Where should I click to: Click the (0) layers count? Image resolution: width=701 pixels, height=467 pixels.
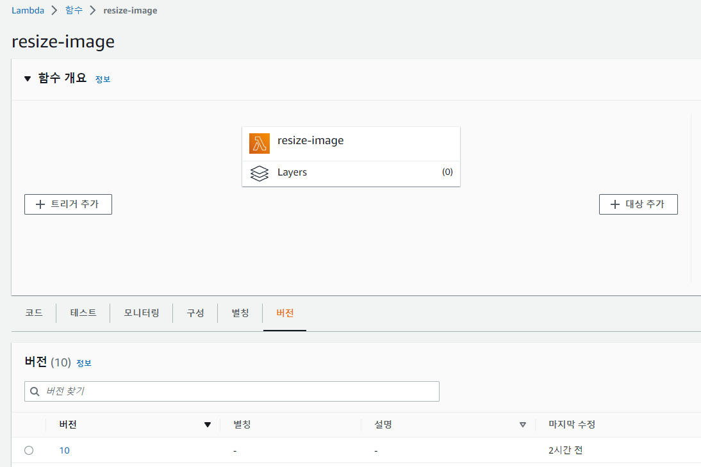click(x=447, y=172)
